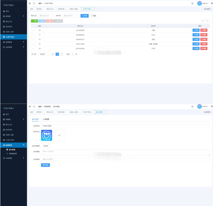Screen dimensions: 213x206
Task: Click the plus tile to upload a site logo
Action: pyautogui.click(x=59, y=135)
